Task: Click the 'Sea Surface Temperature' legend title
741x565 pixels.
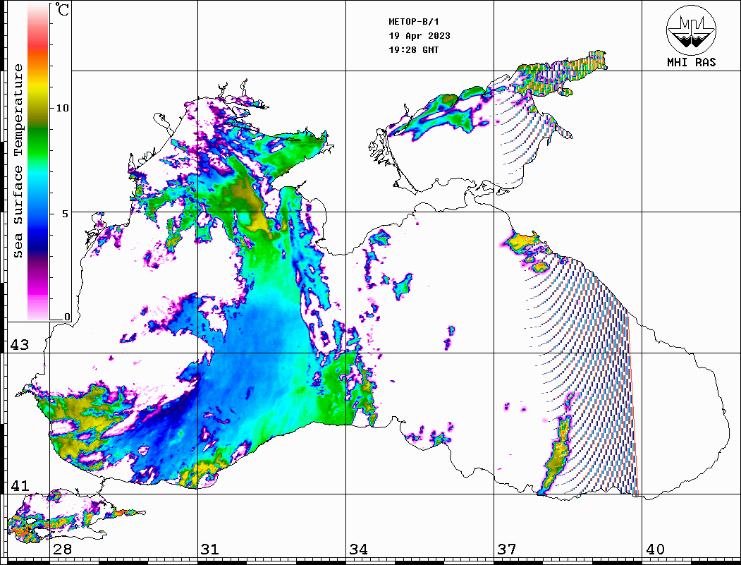Action: coord(18,161)
